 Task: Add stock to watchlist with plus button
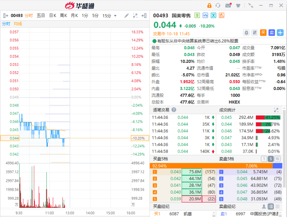click(280, 33)
